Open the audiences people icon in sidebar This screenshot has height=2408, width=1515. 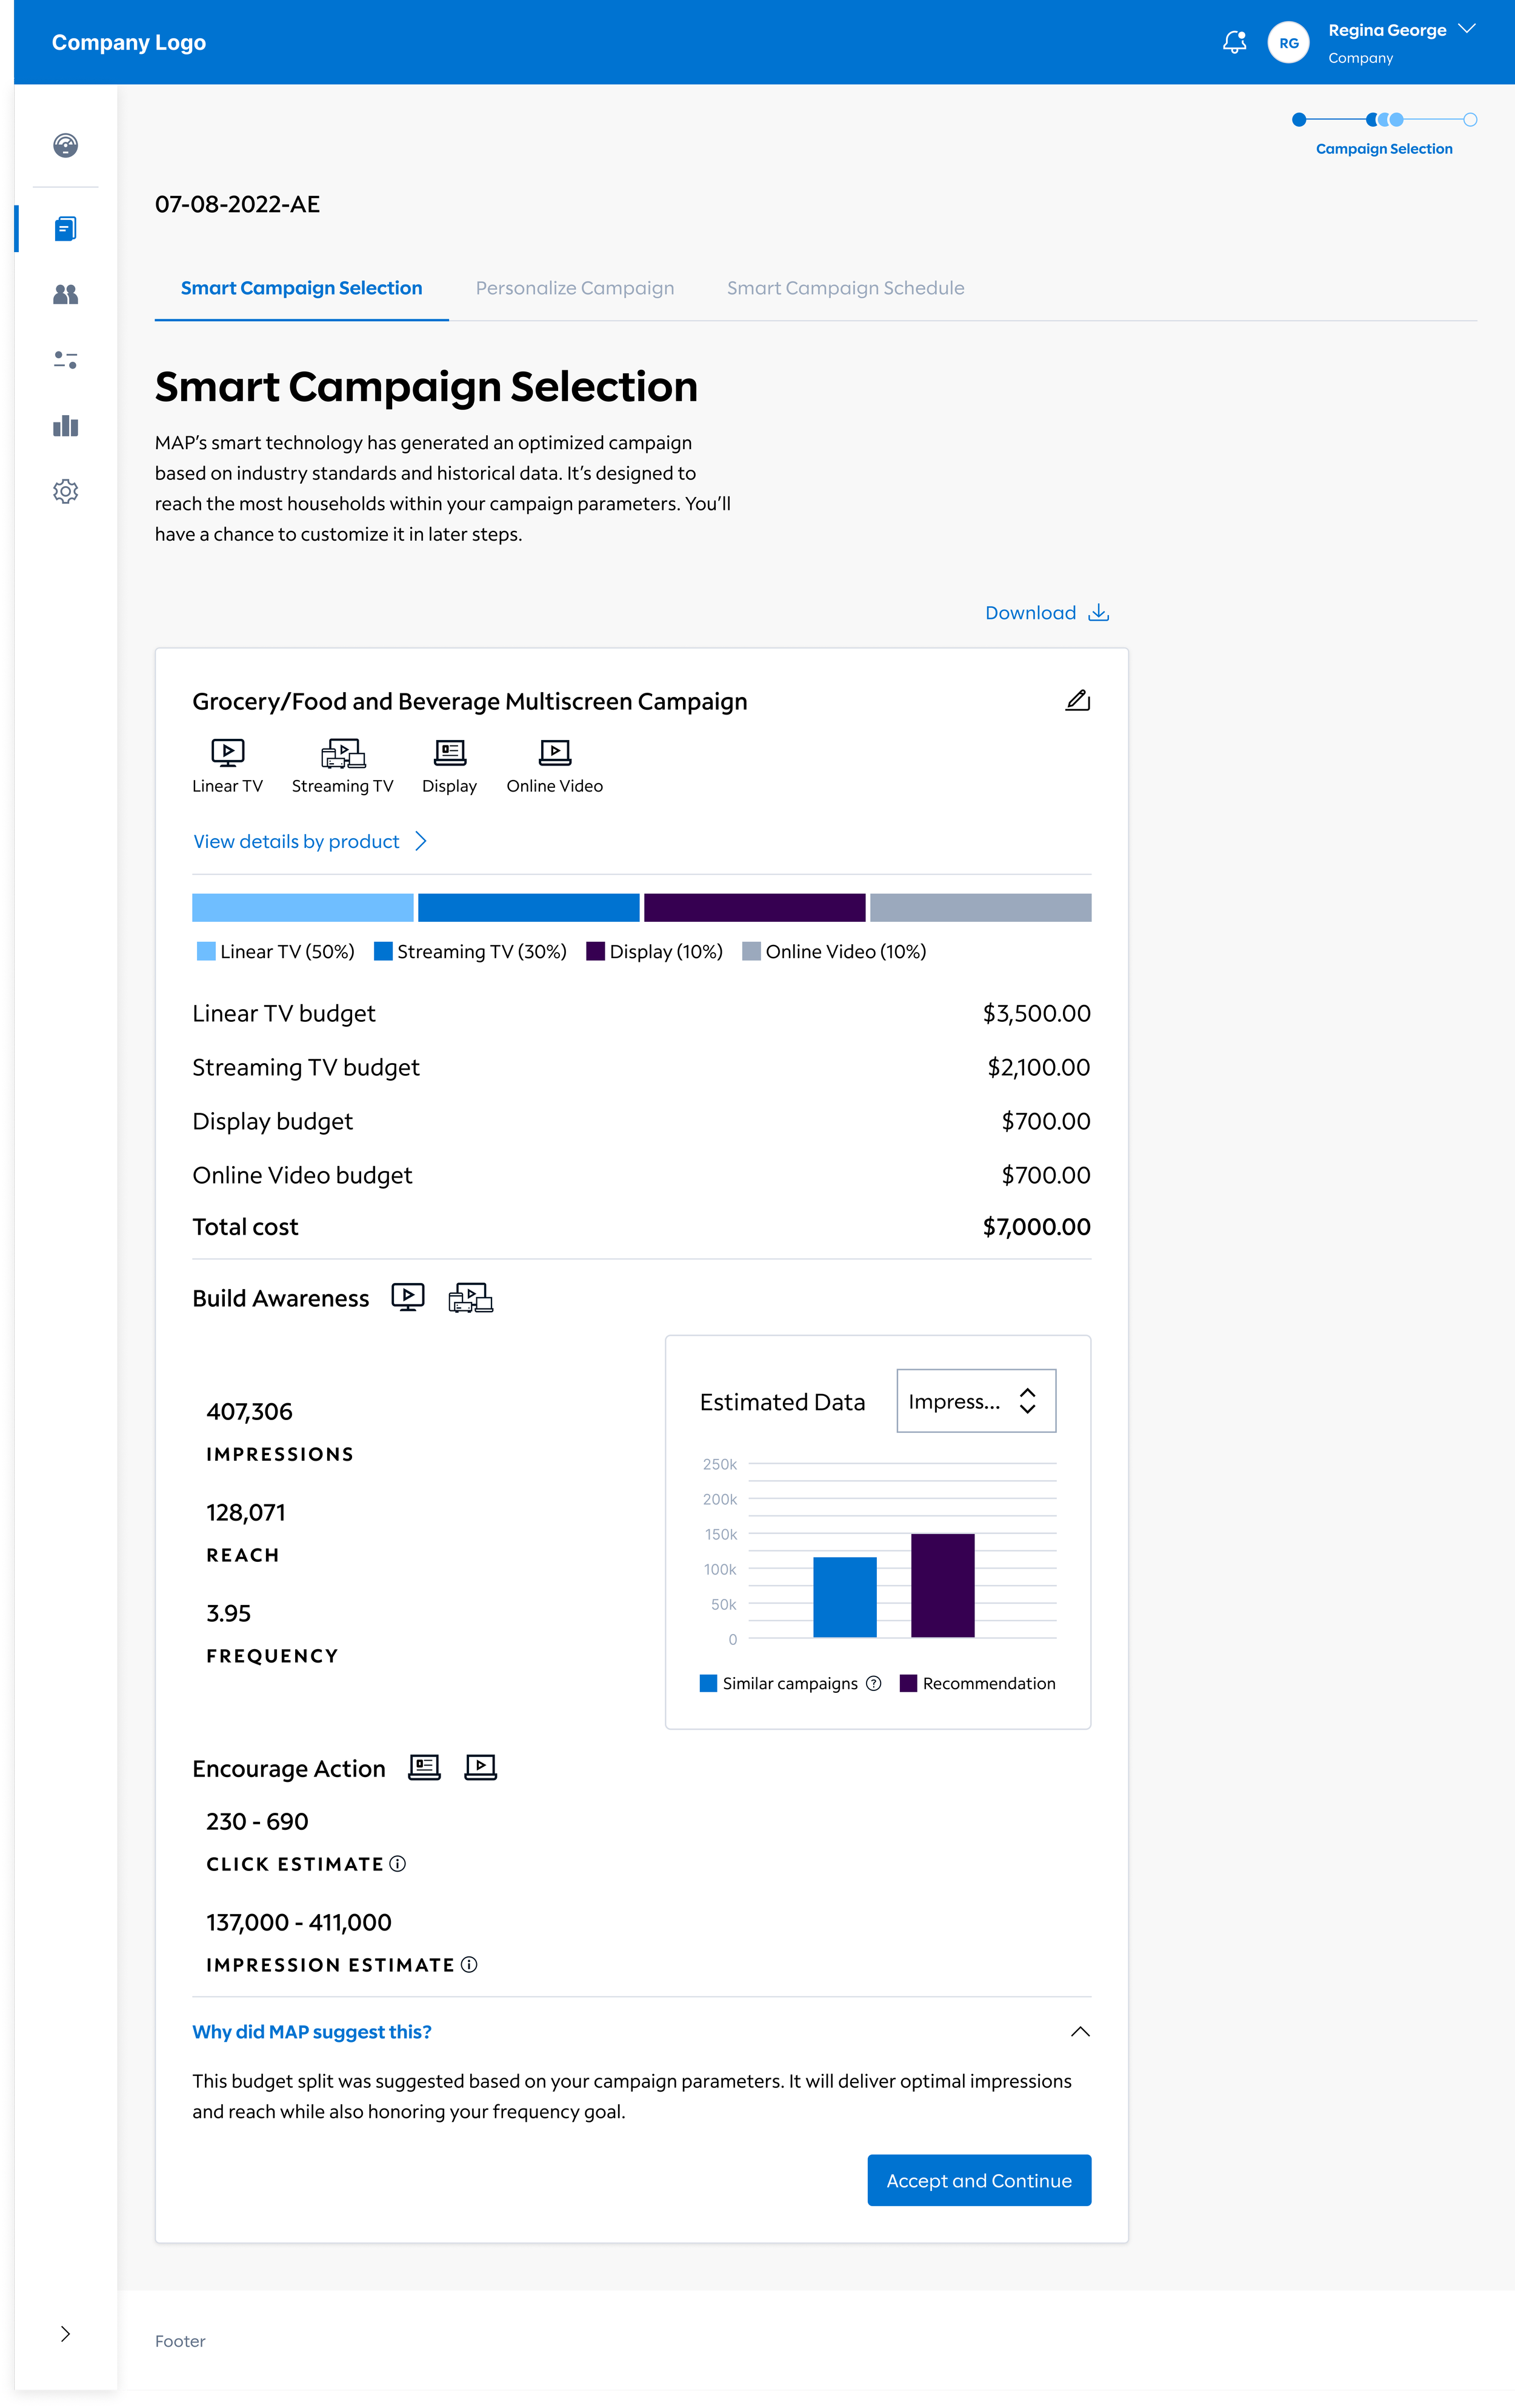[65, 294]
